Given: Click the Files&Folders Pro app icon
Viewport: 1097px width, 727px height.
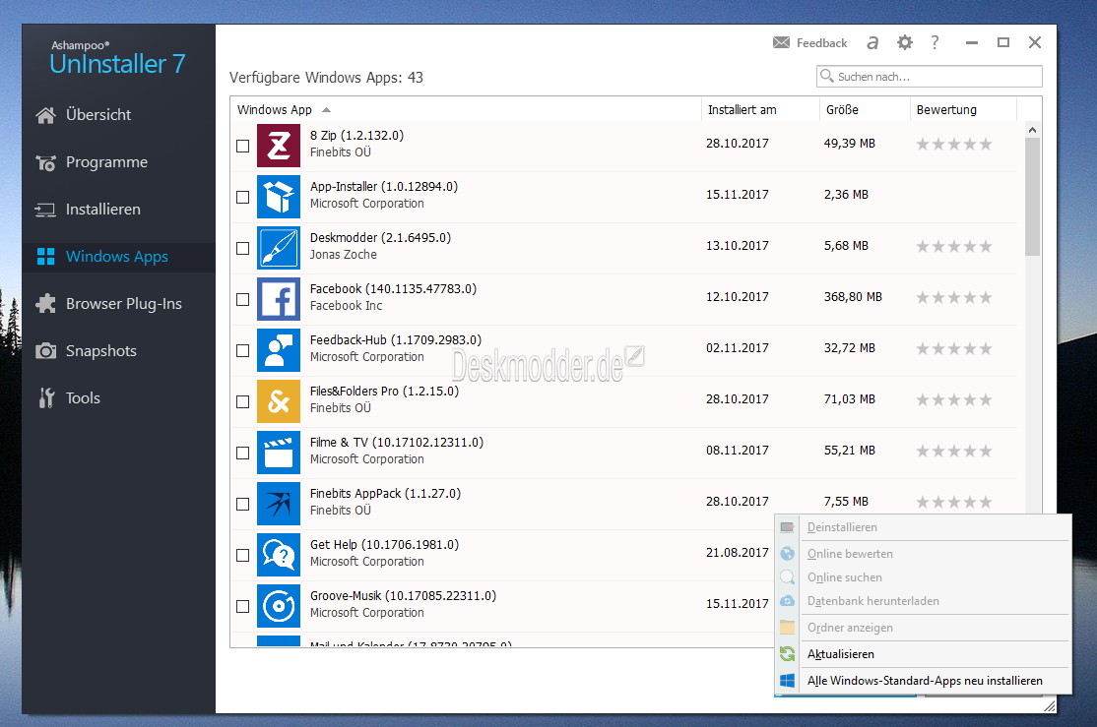Looking at the screenshot, I should point(279,401).
